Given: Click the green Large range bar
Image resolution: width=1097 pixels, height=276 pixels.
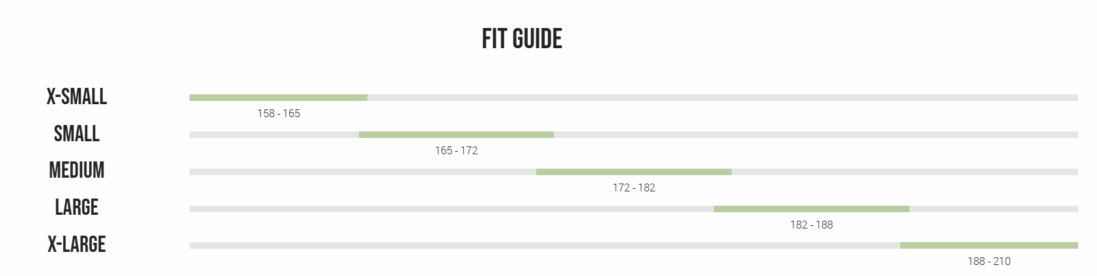Looking at the screenshot, I should (812, 209).
